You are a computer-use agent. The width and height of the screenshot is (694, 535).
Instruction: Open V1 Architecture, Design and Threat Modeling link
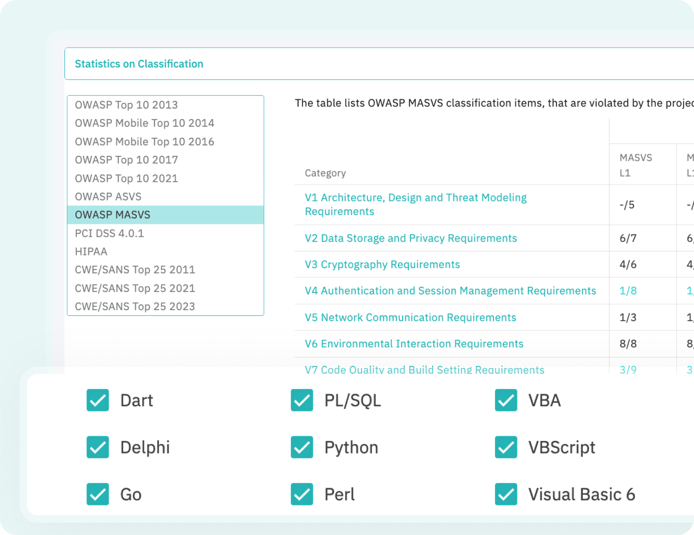(x=416, y=205)
